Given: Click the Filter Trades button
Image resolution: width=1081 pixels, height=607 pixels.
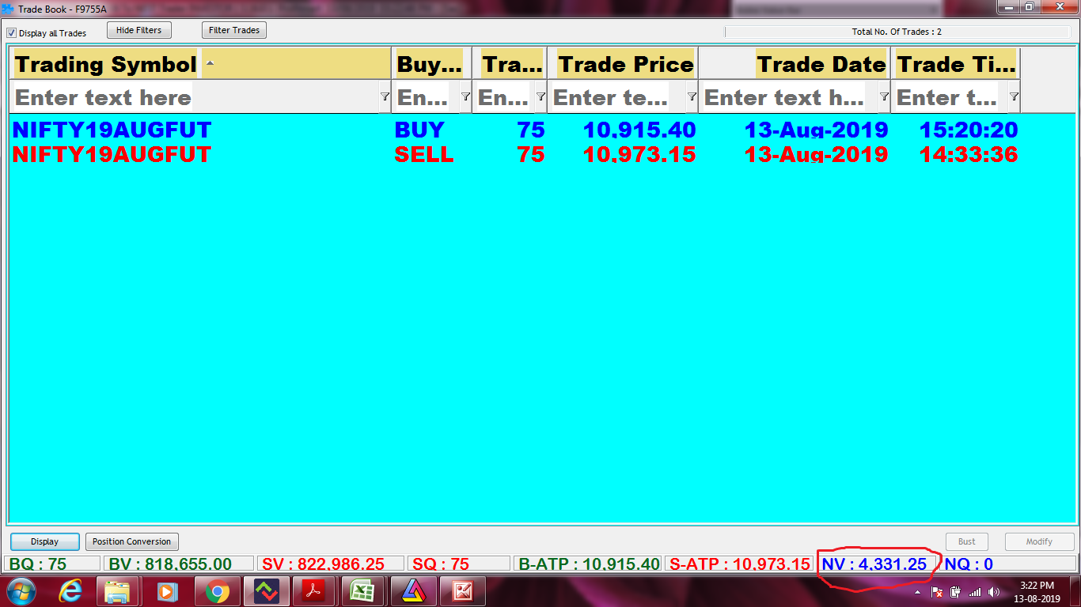Looking at the screenshot, I should click(234, 30).
